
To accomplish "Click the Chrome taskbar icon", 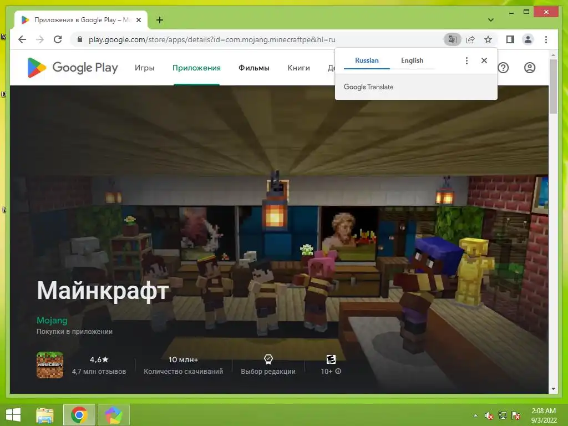I will point(79,415).
